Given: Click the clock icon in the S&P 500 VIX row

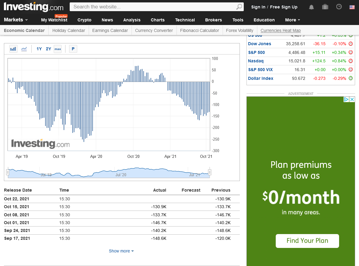Looking at the screenshot, I should (351, 70).
